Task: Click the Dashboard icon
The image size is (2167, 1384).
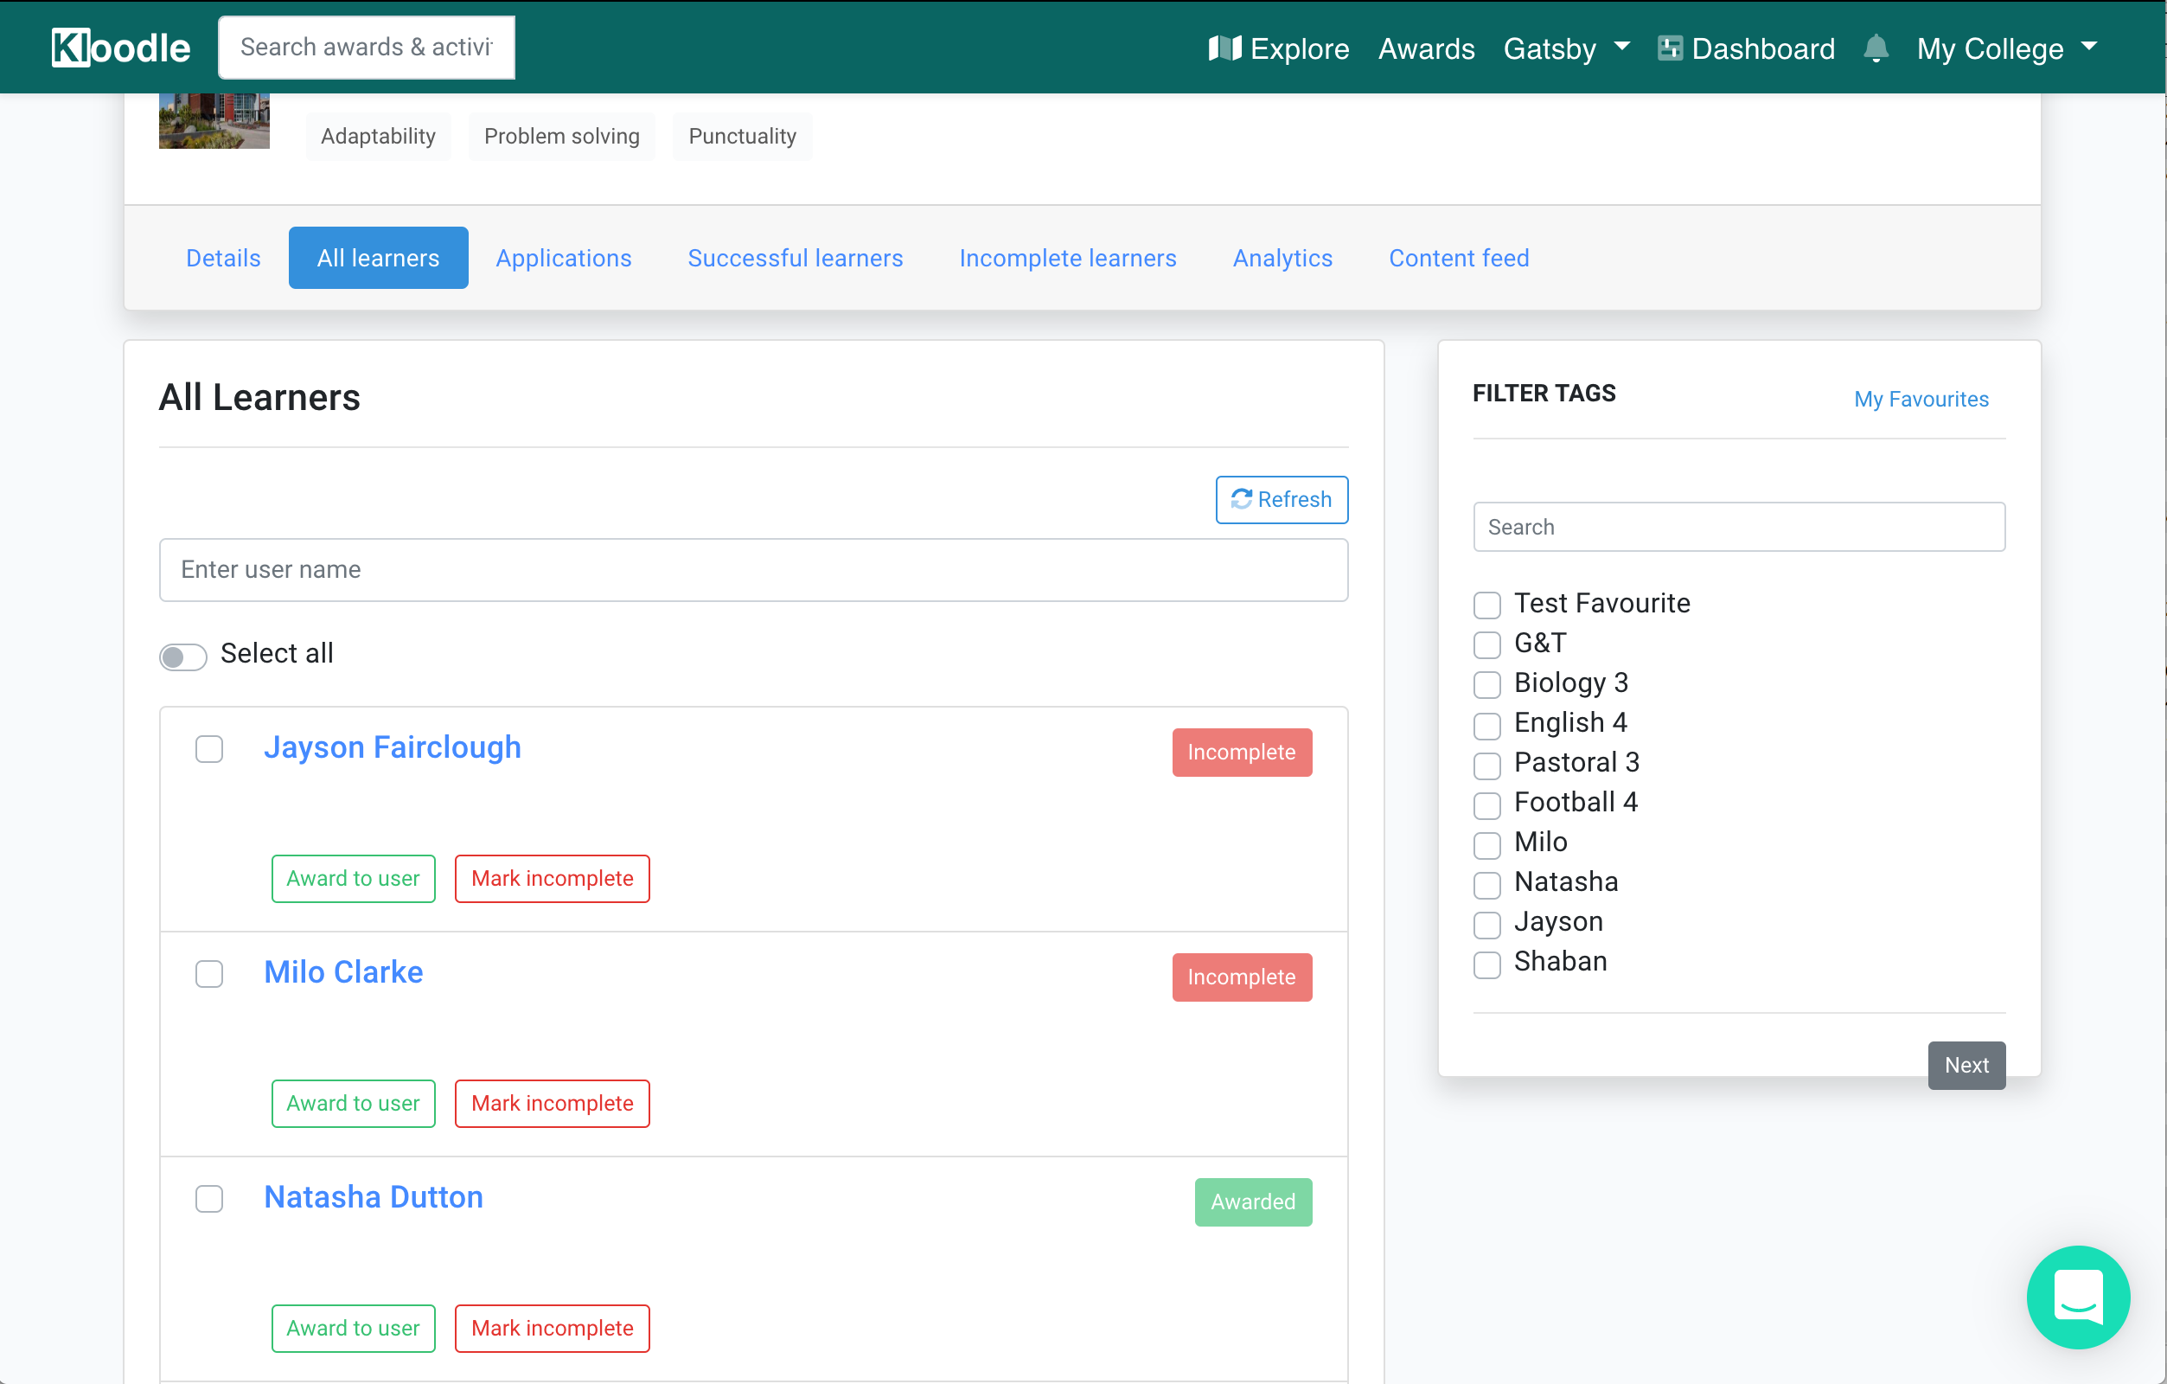Action: pos(1669,48)
